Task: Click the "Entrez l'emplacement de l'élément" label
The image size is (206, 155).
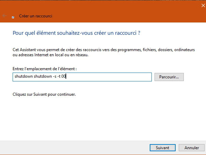Action: 45,69
